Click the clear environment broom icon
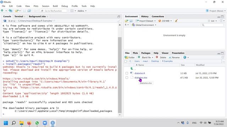This screenshot has width=227, height=127. pos(176,21)
